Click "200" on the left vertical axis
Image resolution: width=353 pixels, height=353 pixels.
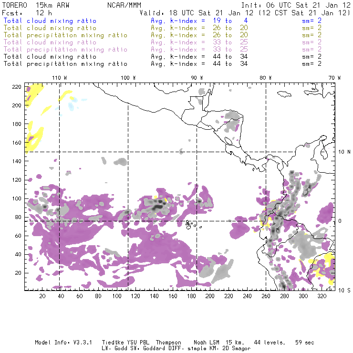[x=17, y=105]
